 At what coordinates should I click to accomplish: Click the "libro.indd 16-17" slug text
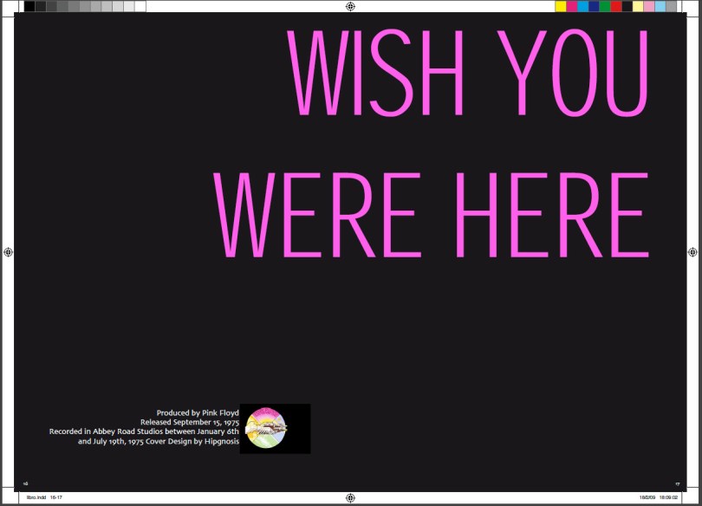[42, 498]
